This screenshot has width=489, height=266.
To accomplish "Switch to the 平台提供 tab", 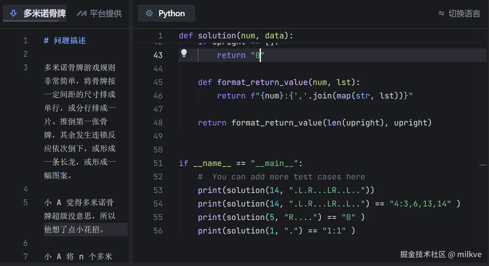I will pyautogui.click(x=99, y=13).
